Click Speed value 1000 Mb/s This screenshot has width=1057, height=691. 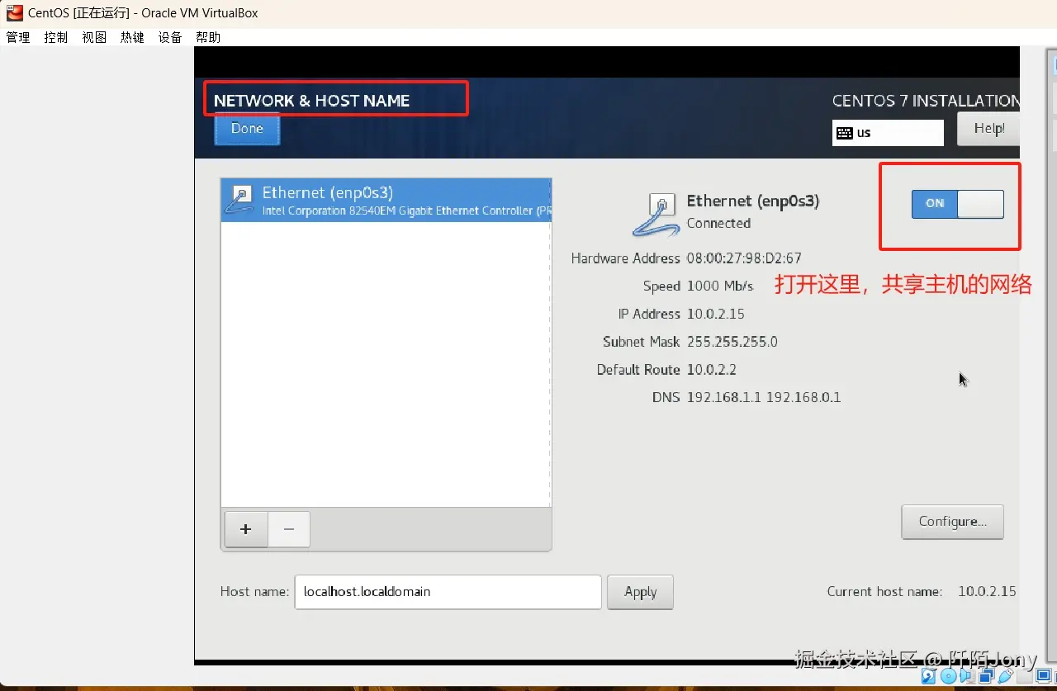coord(720,286)
